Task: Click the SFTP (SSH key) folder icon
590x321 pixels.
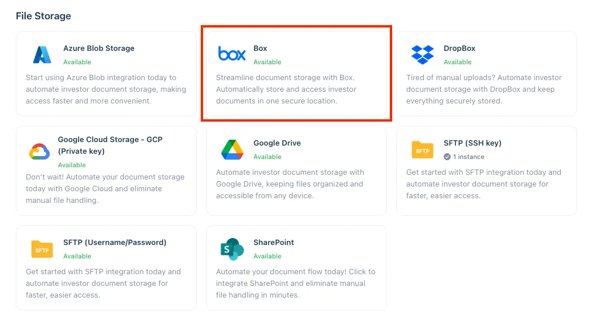Action: pos(422,150)
